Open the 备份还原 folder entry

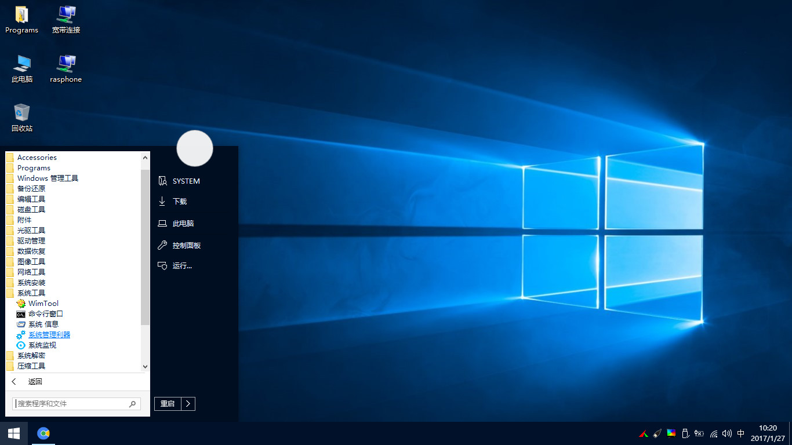[x=30, y=188]
